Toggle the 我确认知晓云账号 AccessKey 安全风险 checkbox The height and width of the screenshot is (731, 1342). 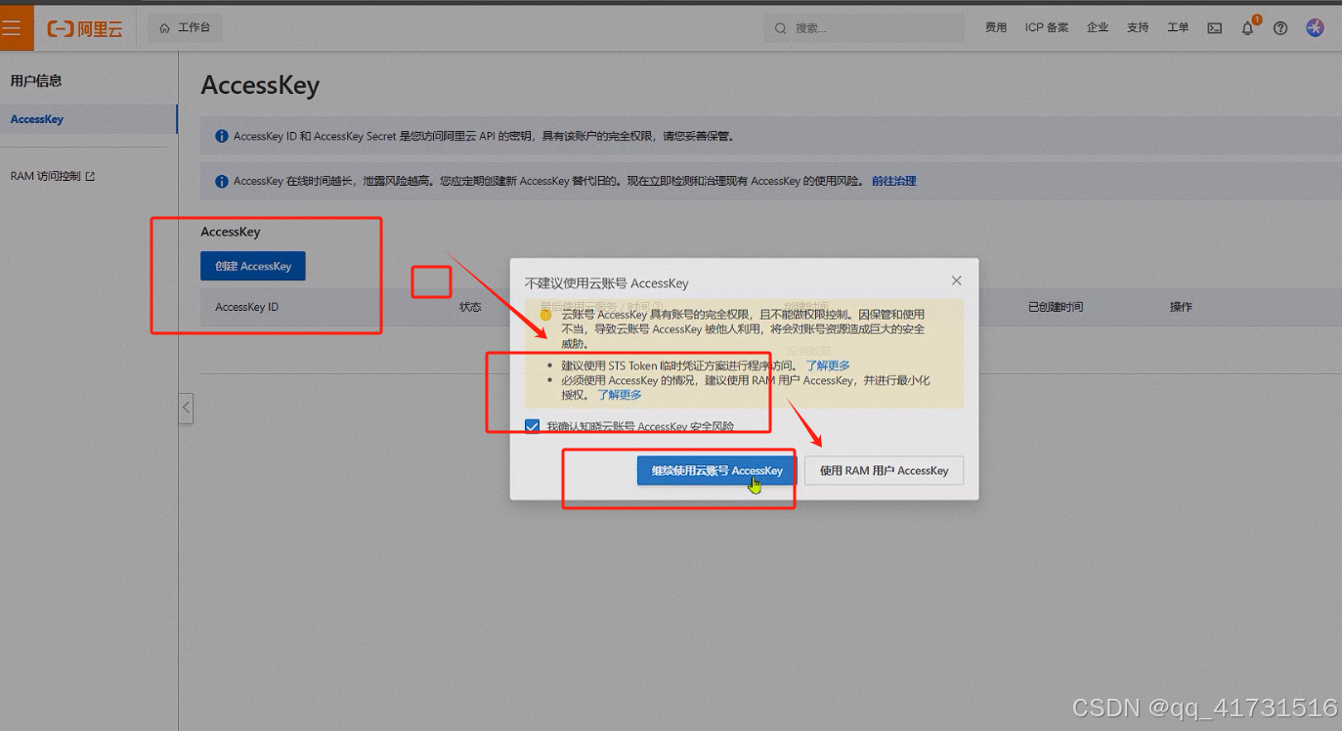533,426
